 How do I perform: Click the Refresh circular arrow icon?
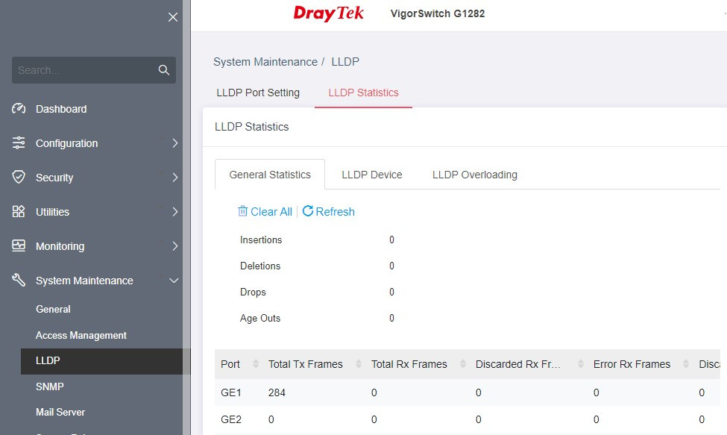(x=308, y=211)
